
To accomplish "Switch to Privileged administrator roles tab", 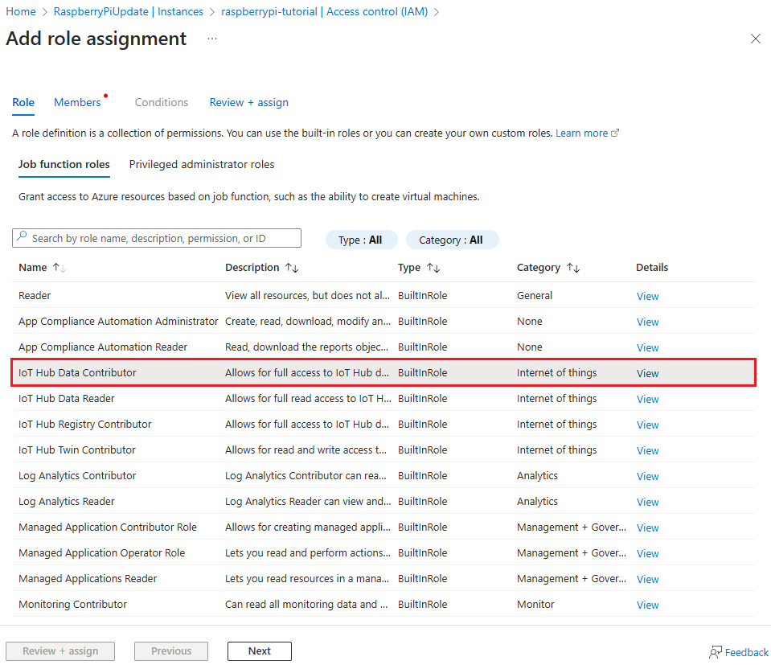I will (x=202, y=164).
